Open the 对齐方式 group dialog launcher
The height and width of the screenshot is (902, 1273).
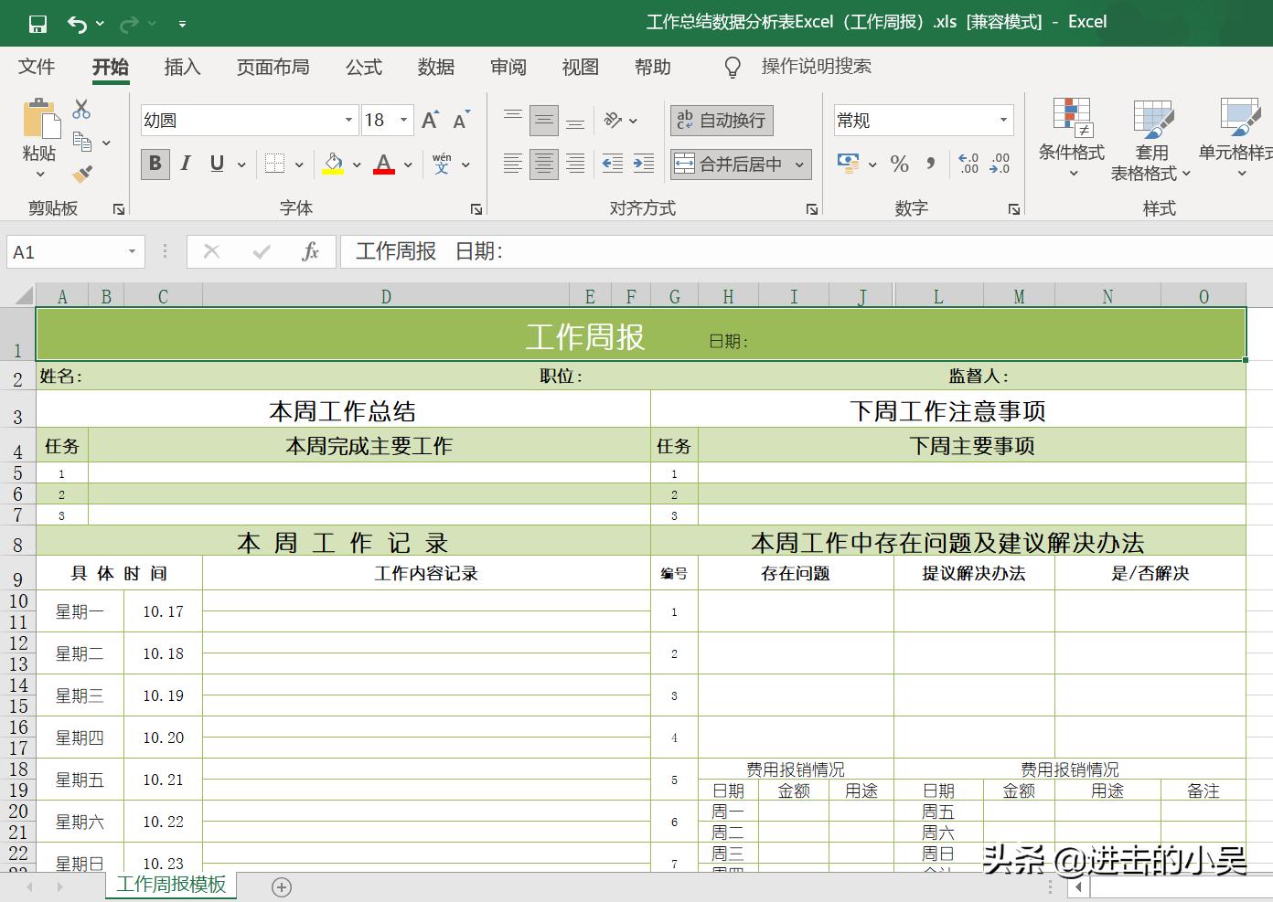[x=812, y=209]
